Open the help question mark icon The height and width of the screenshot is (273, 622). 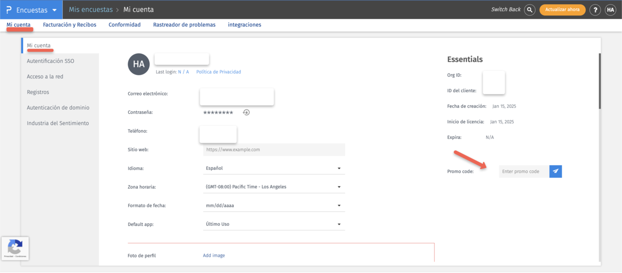click(595, 10)
